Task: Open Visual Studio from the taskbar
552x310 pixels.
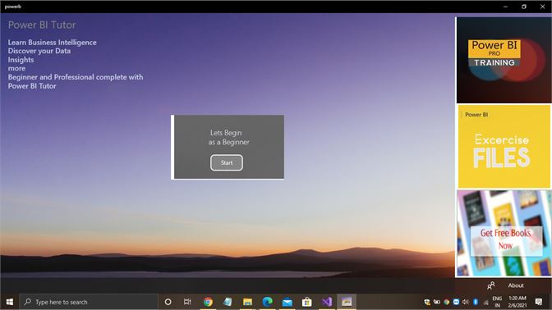Action: (327, 302)
